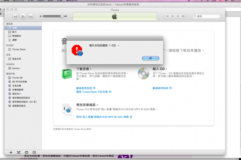The image size is (241, 160).
Task: Open the 90 年代的音樂 smart playlist
Action: click(x=23, y=82)
